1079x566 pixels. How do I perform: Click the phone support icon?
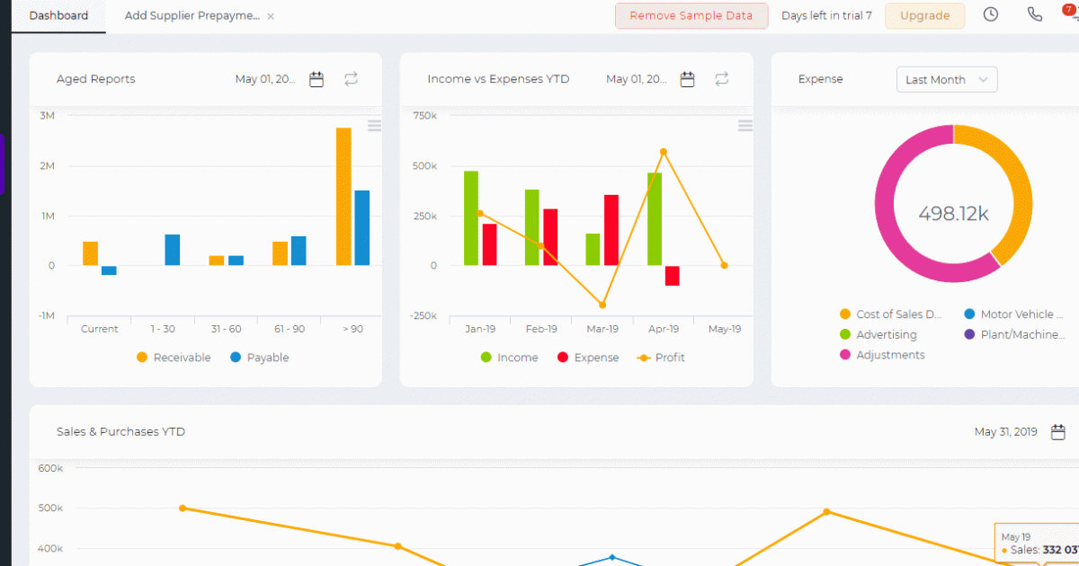point(1035,14)
